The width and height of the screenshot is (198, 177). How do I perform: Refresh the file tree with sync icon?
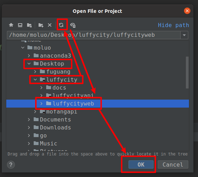point(61,25)
